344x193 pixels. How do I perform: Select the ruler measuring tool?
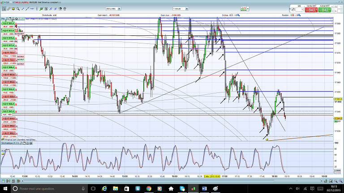[x=9, y=9]
